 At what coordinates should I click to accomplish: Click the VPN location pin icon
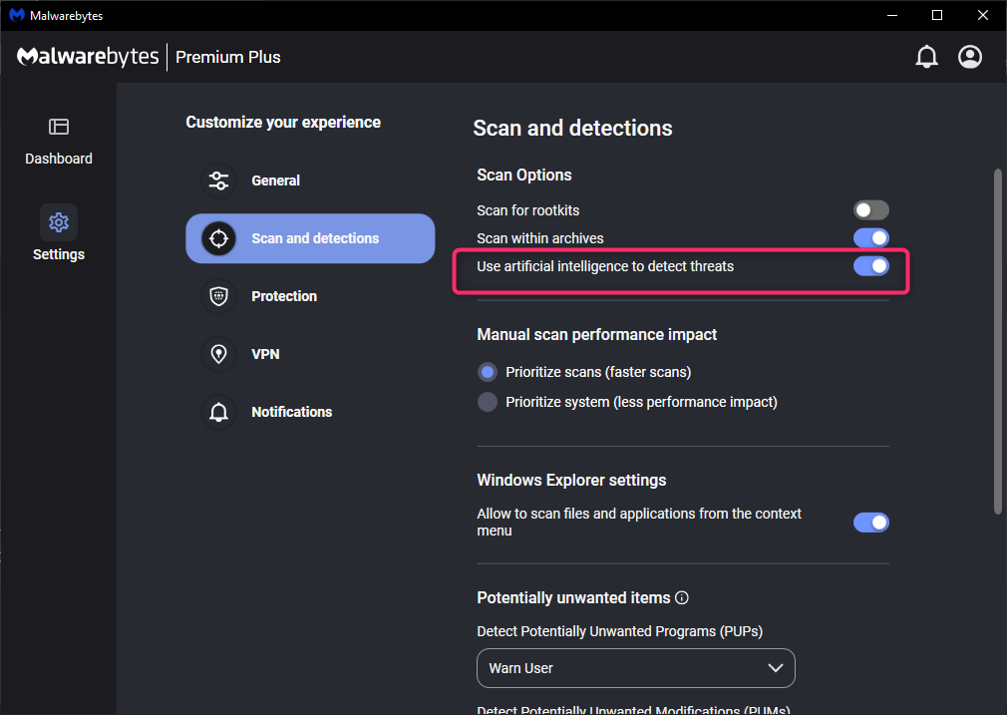click(x=219, y=354)
